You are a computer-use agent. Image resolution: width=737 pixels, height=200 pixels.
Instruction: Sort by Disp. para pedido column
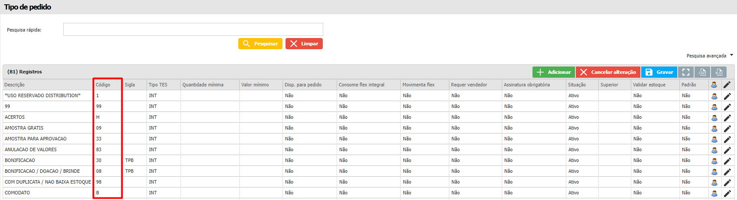click(x=303, y=85)
